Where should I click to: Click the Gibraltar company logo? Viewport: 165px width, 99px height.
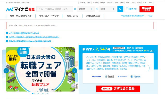pos(136,77)
